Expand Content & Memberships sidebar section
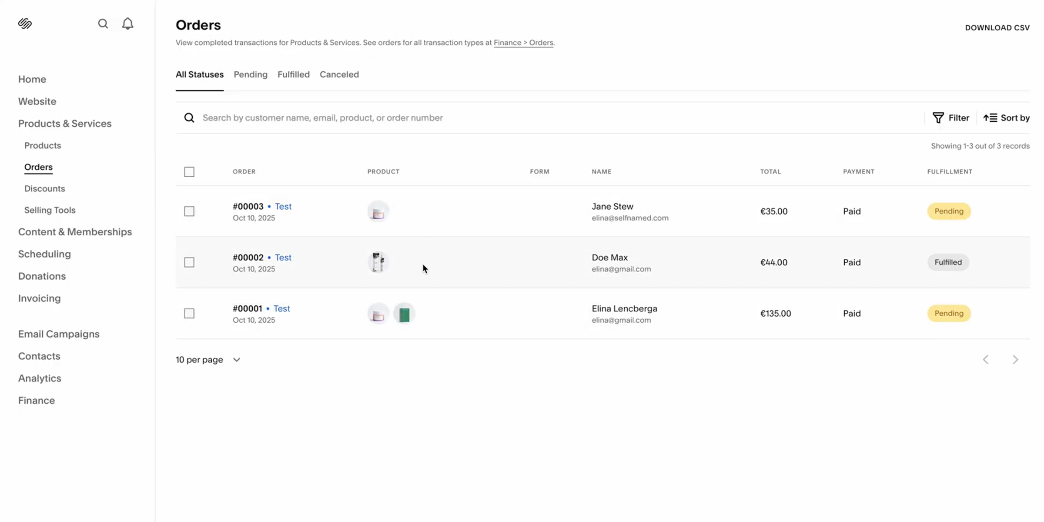Screen dimensions: 1044x522 [75, 232]
